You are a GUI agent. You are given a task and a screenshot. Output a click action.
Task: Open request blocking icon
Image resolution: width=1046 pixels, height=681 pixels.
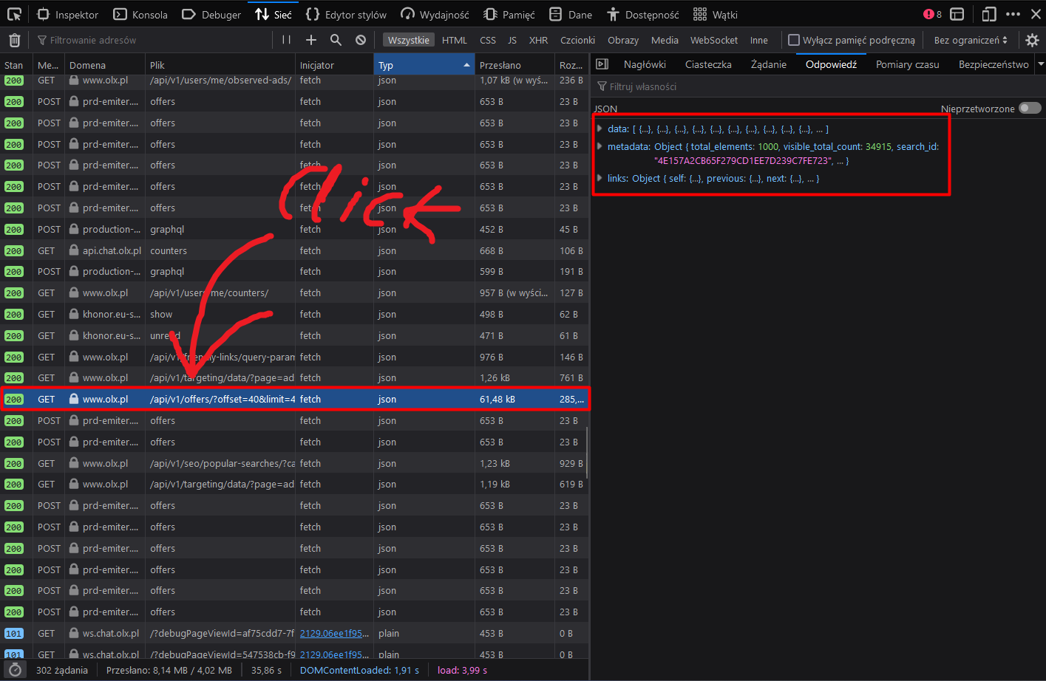click(361, 40)
